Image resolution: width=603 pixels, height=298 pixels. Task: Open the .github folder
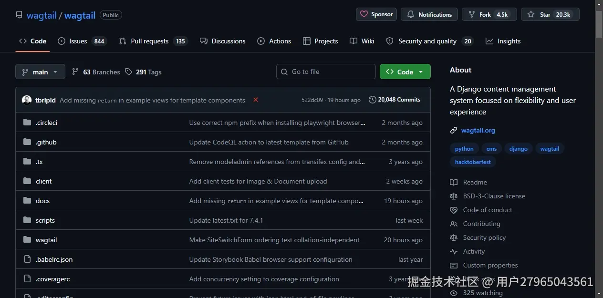pyautogui.click(x=46, y=142)
